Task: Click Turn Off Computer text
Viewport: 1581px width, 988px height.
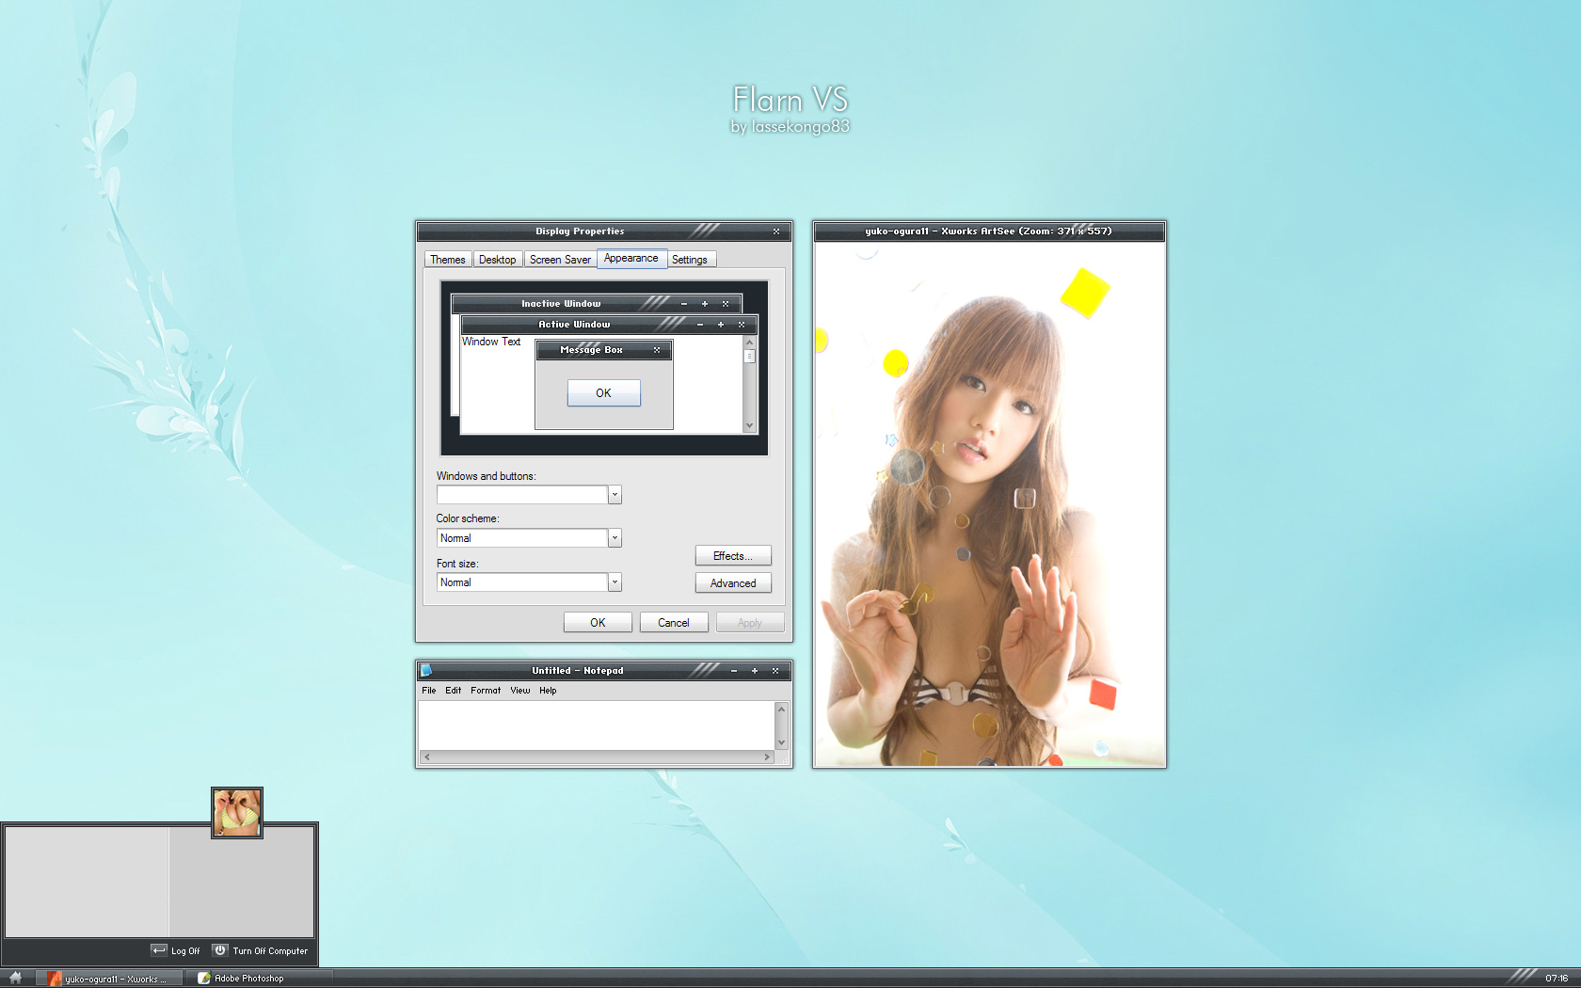Action: click(x=270, y=951)
